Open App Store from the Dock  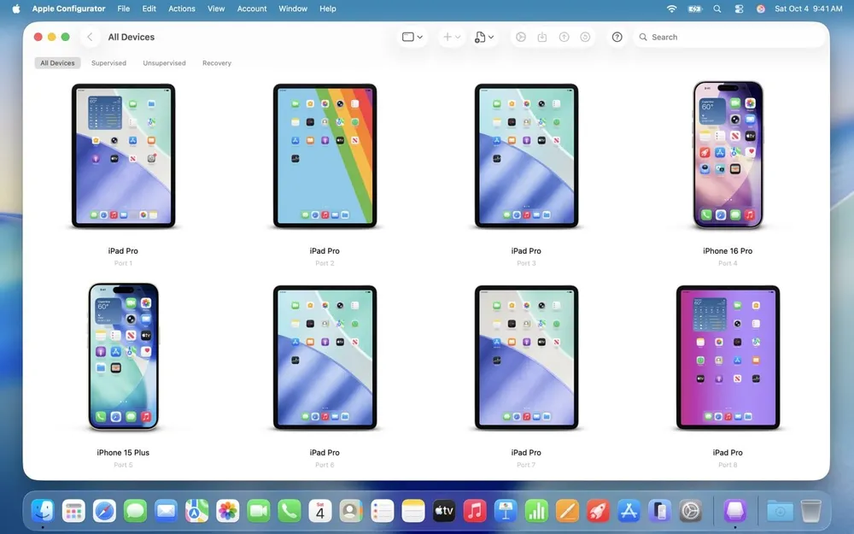629,511
